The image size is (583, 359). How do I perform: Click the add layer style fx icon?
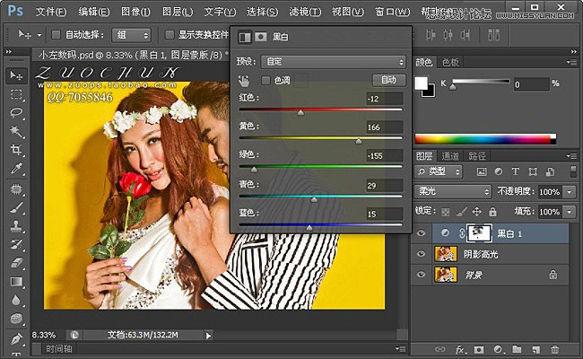point(459,349)
